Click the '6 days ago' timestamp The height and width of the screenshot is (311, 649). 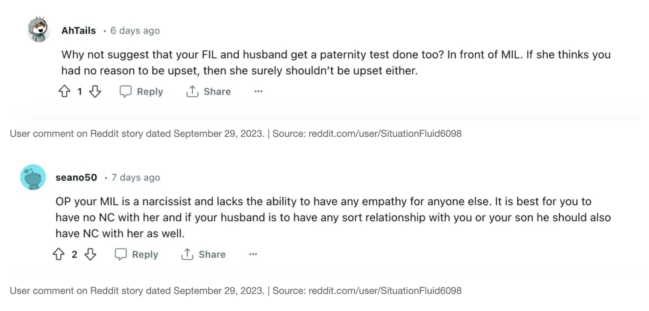click(135, 31)
